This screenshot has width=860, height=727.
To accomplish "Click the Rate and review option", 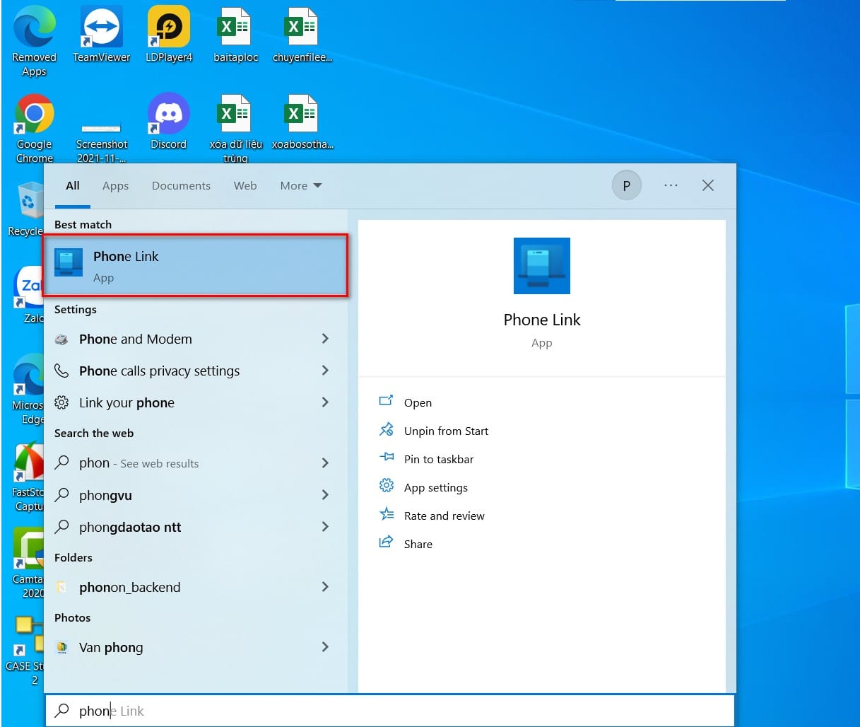I will pos(444,516).
